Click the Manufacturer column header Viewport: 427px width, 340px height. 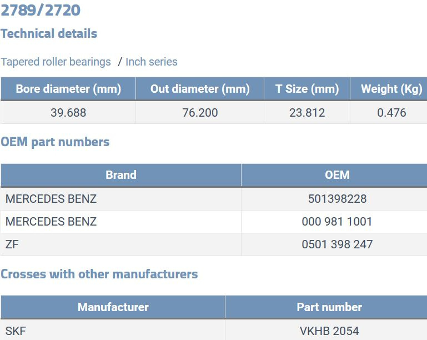(113, 307)
